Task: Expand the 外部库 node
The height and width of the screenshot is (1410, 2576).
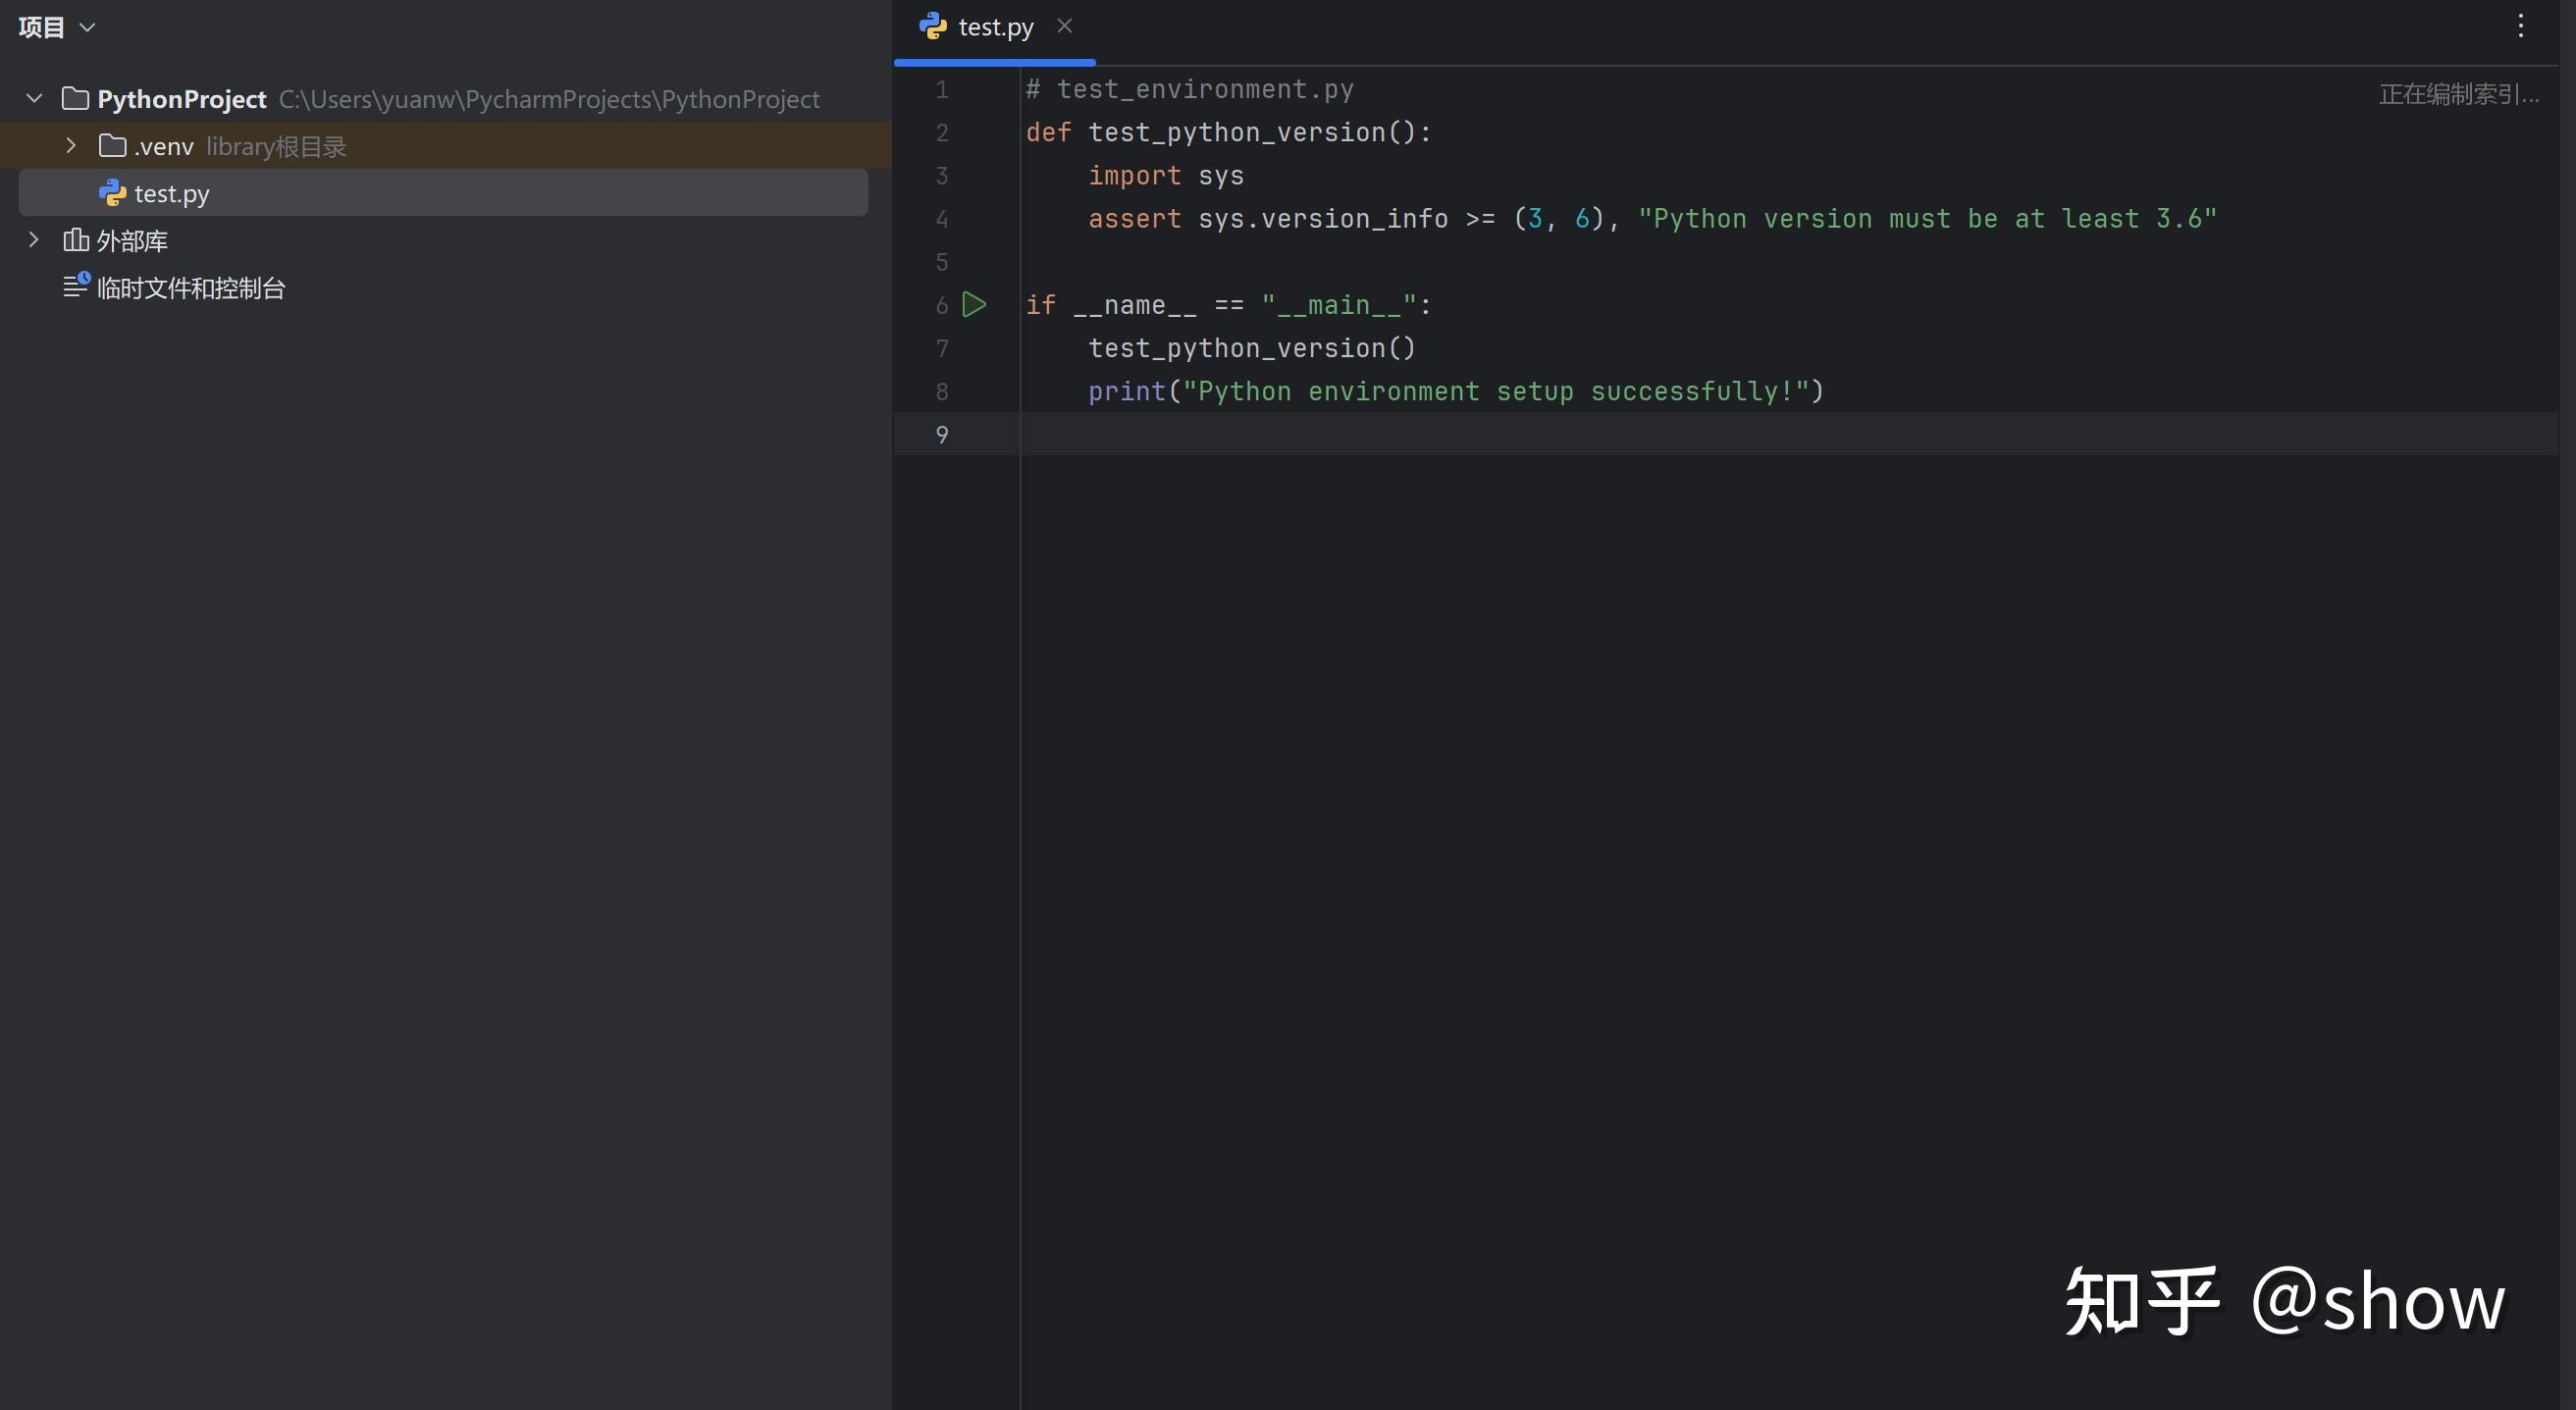Action: [33, 240]
